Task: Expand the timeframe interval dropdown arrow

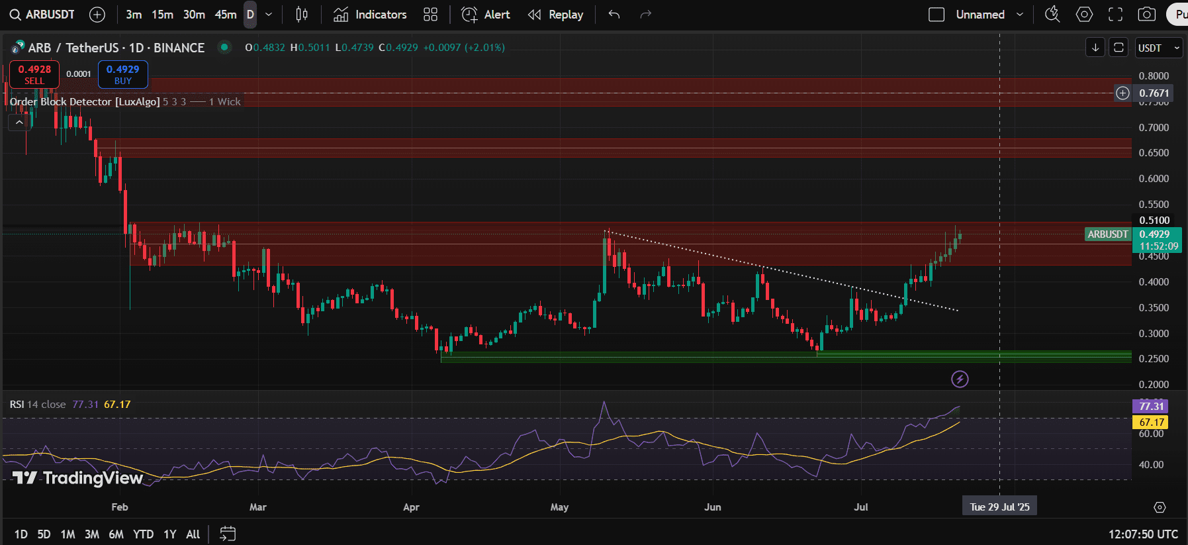Action: click(x=269, y=15)
